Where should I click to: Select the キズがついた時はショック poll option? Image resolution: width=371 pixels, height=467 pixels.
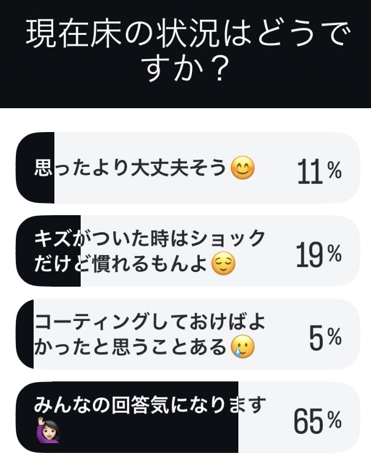click(x=188, y=251)
